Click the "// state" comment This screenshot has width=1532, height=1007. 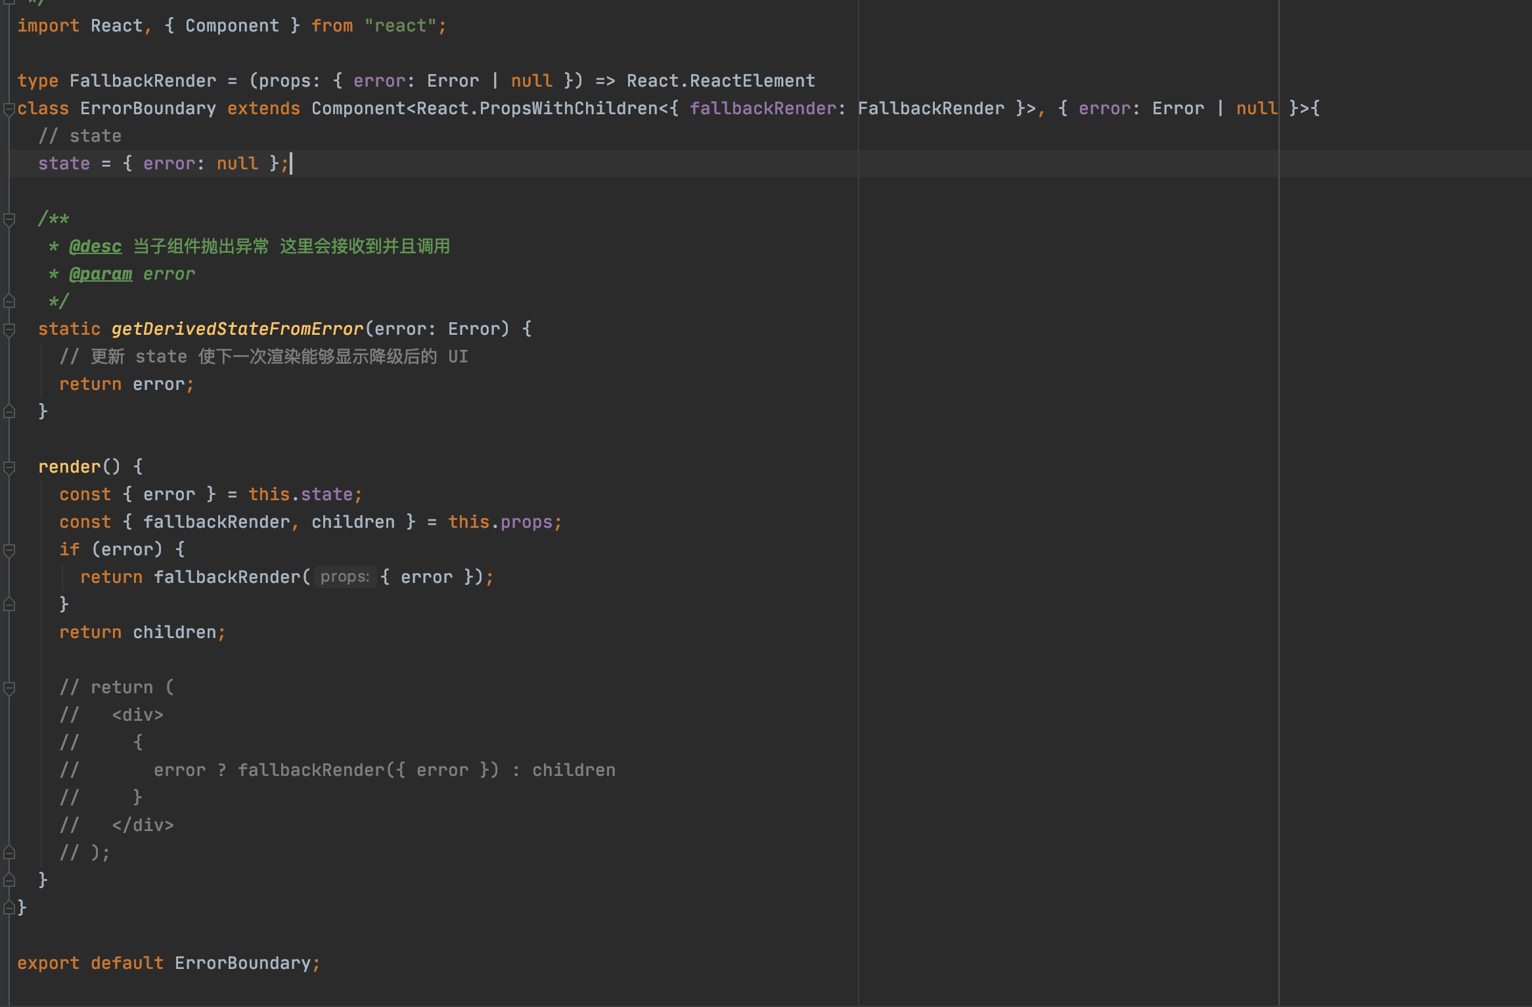[x=79, y=136]
